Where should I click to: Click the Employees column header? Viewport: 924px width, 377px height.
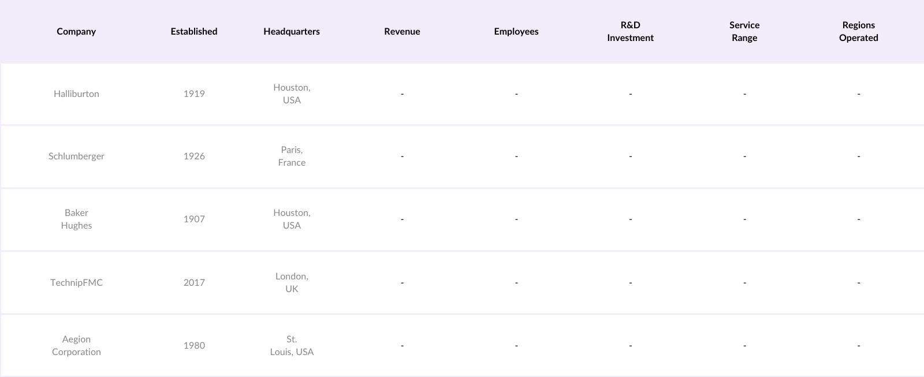[x=516, y=32]
